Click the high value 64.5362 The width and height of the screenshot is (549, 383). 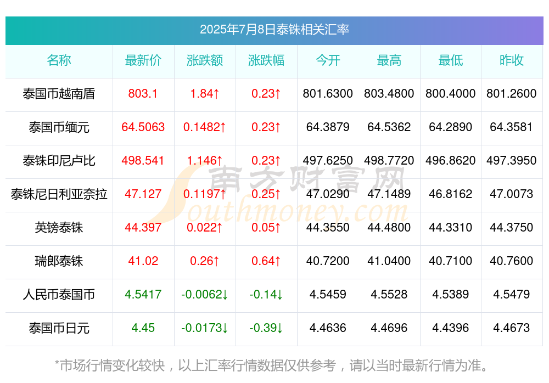click(x=389, y=127)
